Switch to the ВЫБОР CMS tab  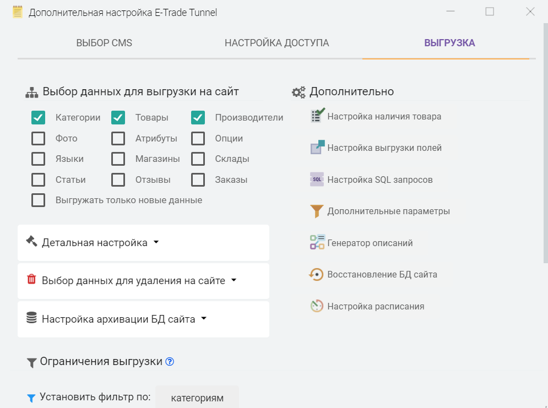(104, 43)
